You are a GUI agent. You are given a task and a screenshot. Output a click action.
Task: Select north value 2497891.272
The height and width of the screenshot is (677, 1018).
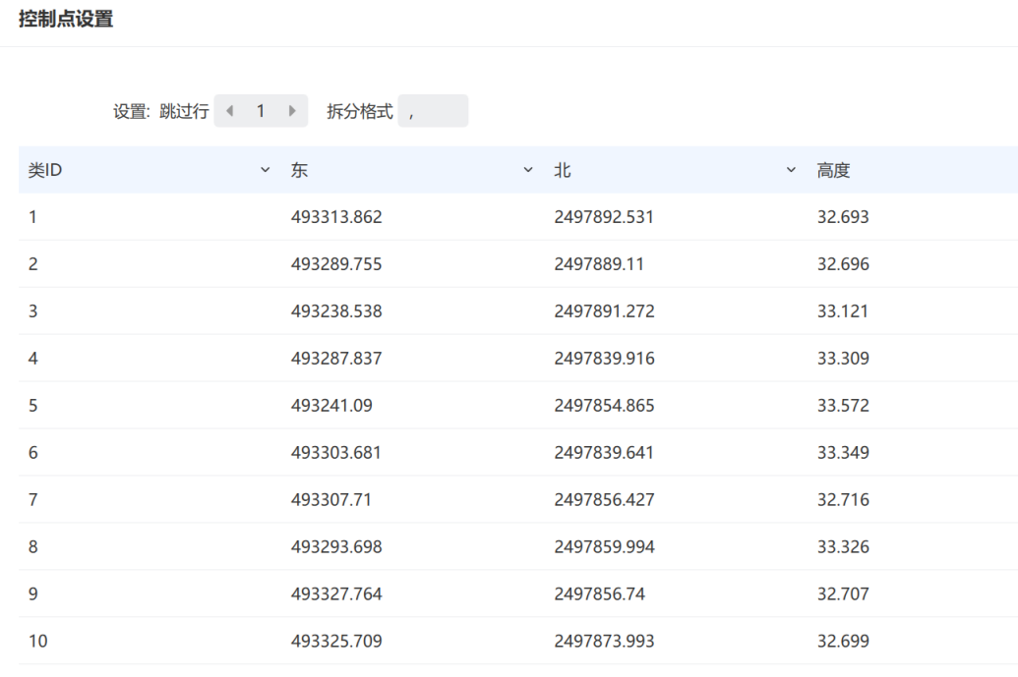click(x=604, y=311)
